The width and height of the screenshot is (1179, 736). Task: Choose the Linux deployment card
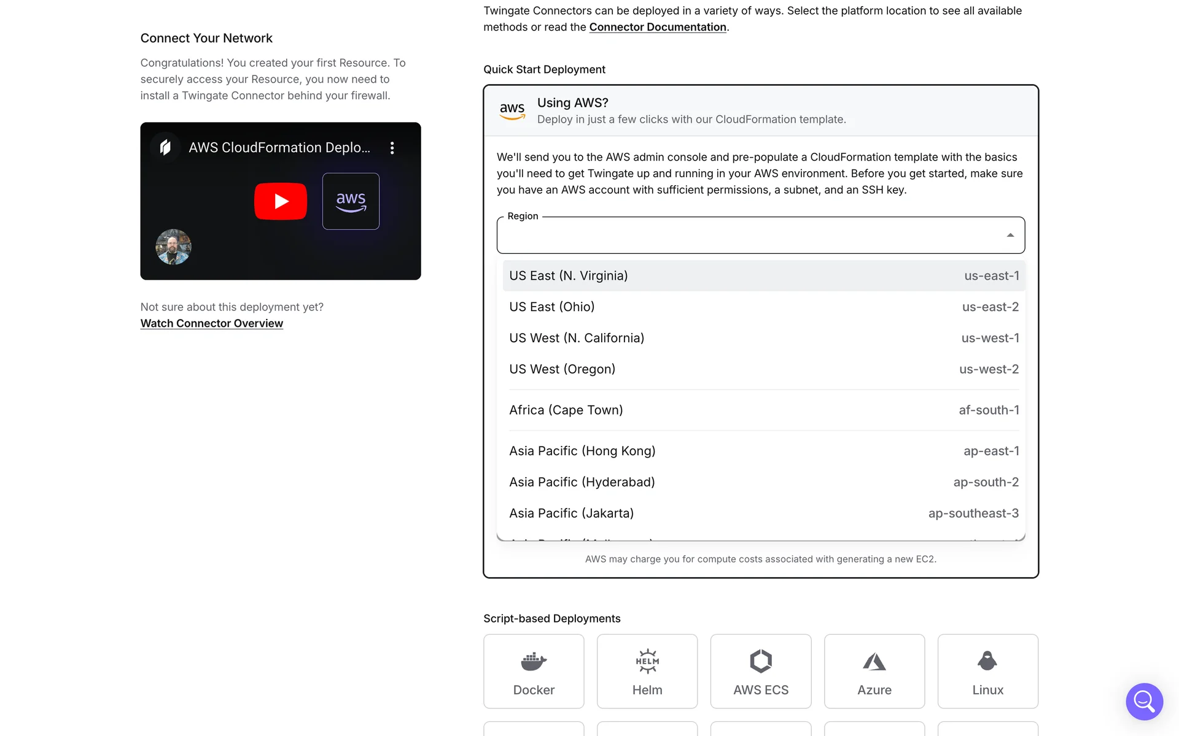987,671
